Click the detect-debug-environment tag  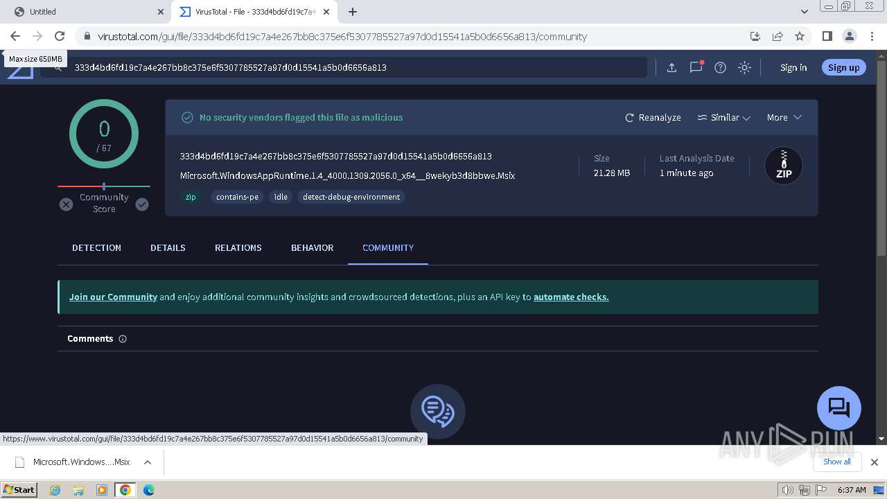click(351, 197)
